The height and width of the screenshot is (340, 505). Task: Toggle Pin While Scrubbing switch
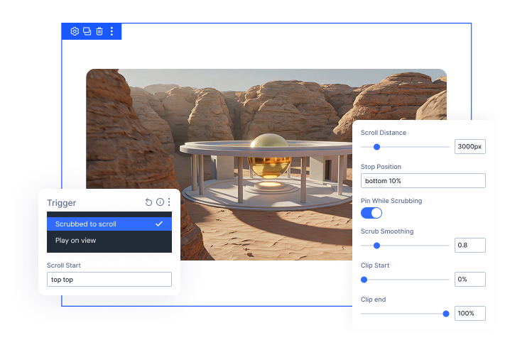click(371, 213)
